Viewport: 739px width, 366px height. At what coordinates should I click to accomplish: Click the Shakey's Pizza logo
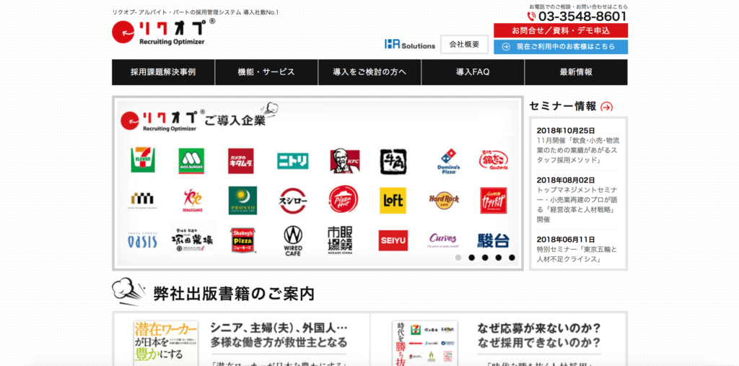pos(243,240)
